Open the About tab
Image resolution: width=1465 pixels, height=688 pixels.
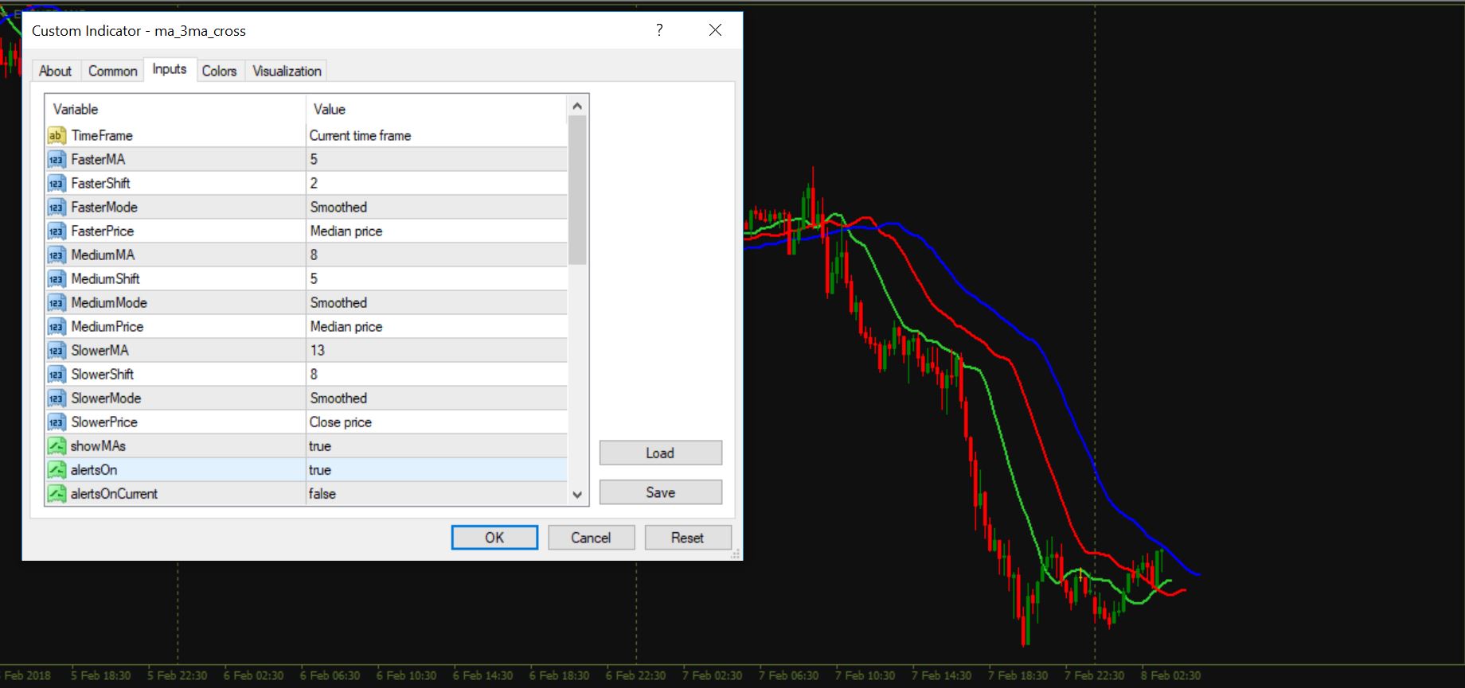point(55,71)
